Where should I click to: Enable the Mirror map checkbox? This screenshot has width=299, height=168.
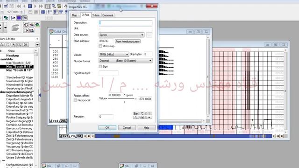click(x=100, y=46)
